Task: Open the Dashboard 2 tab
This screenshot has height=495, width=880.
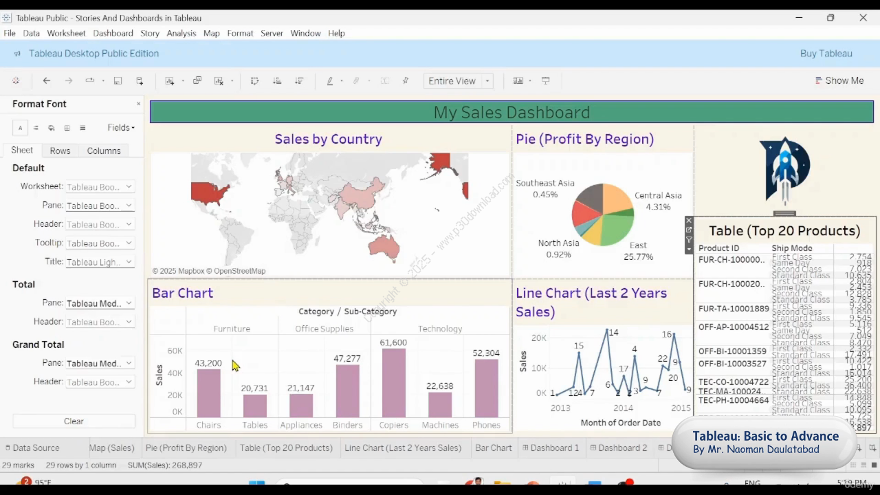Action: pyautogui.click(x=618, y=448)
